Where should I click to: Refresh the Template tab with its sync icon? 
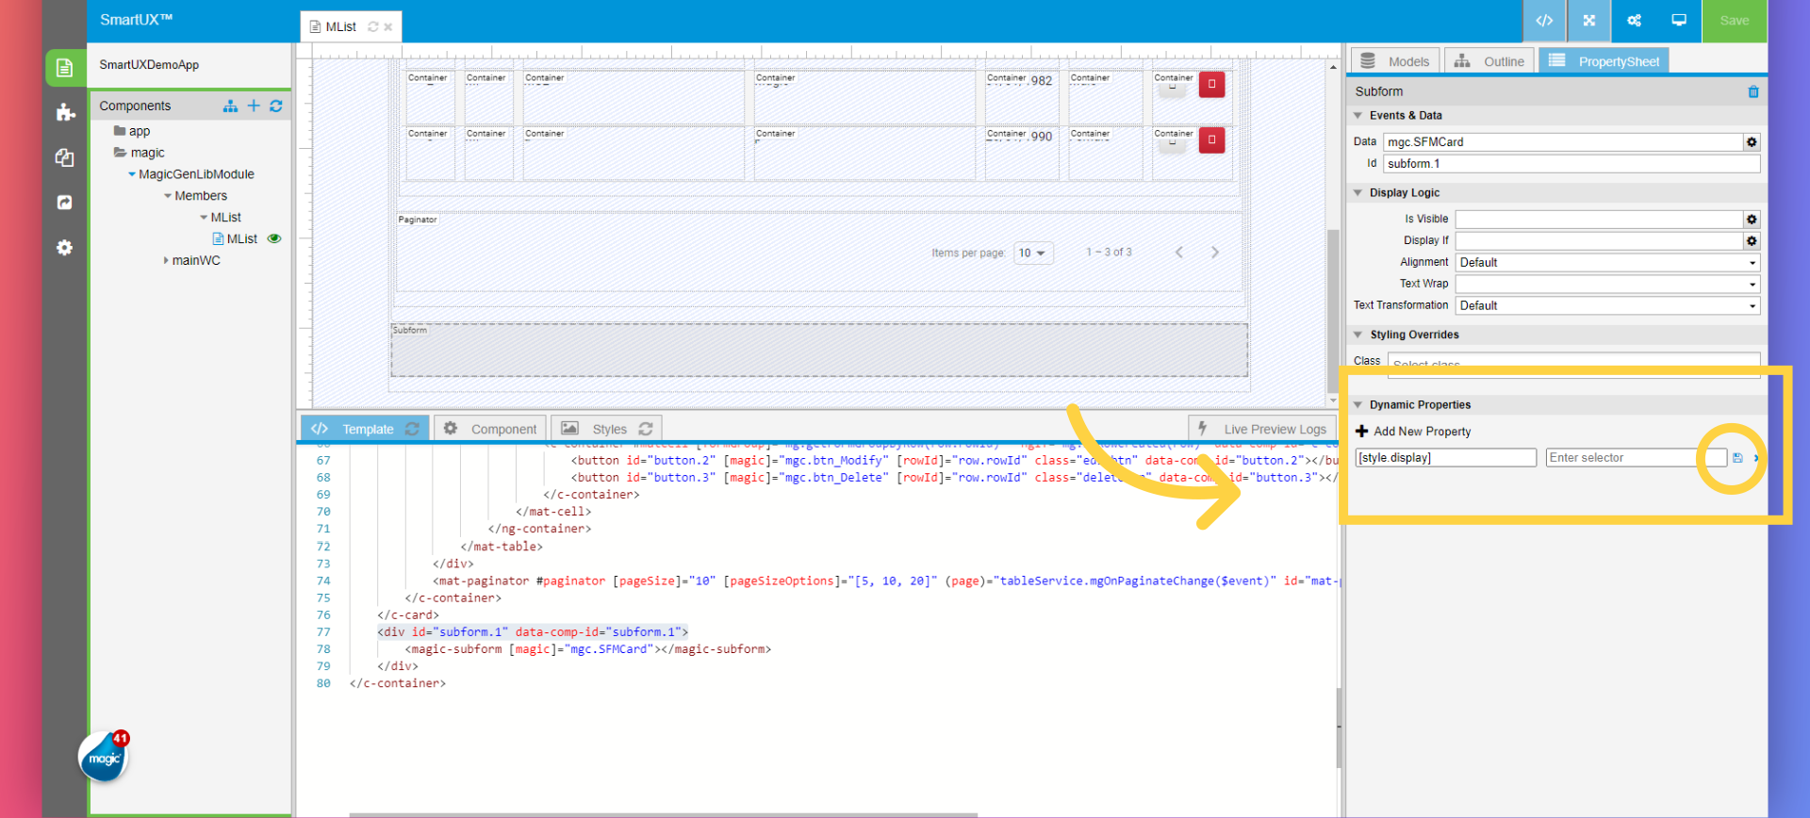(412, 429)
